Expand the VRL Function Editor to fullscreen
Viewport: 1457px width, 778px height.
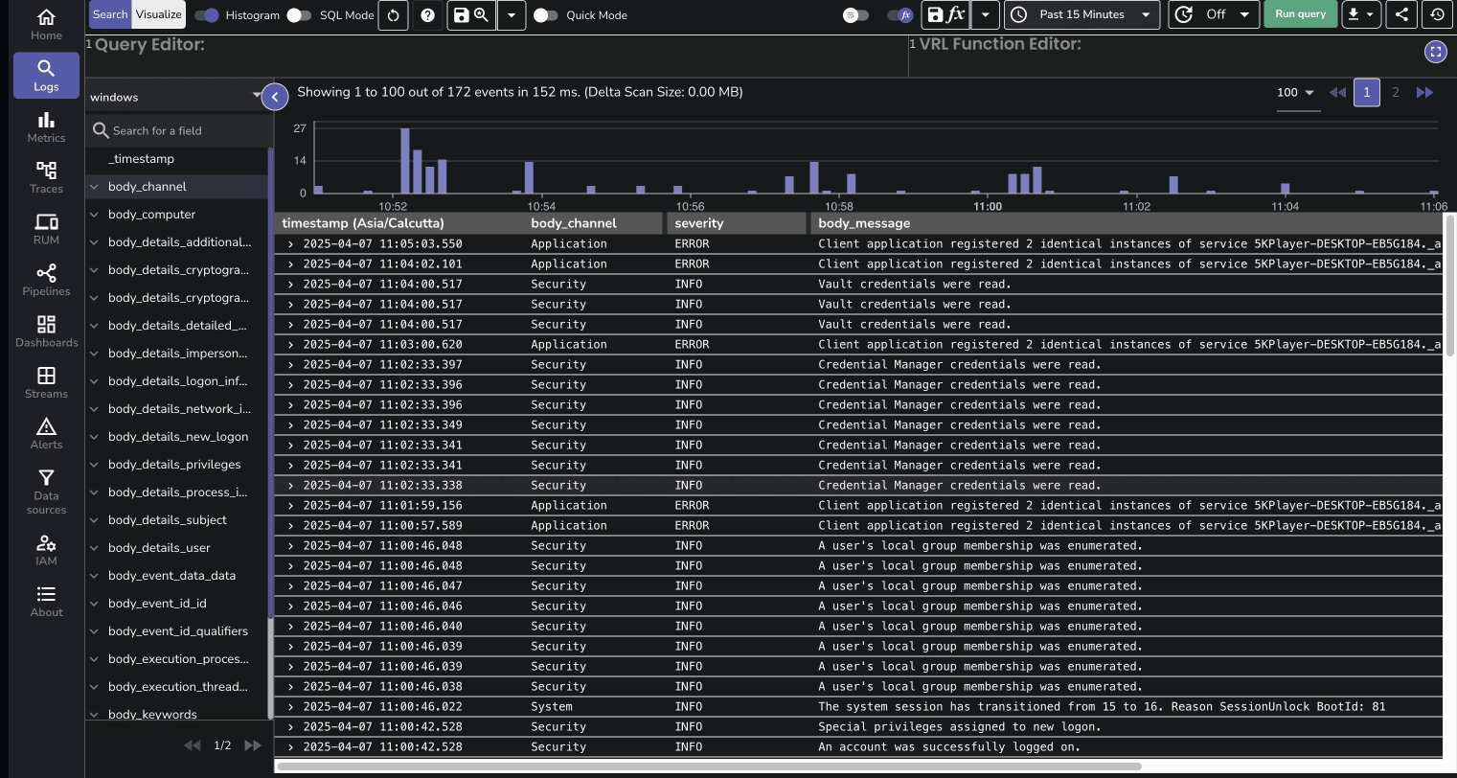(1435, 52)
